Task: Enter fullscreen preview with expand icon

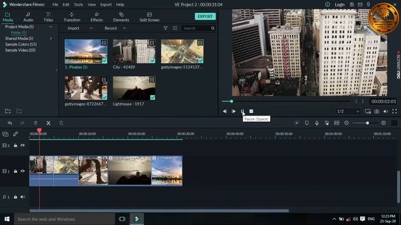Action: (x=395, y=111)
